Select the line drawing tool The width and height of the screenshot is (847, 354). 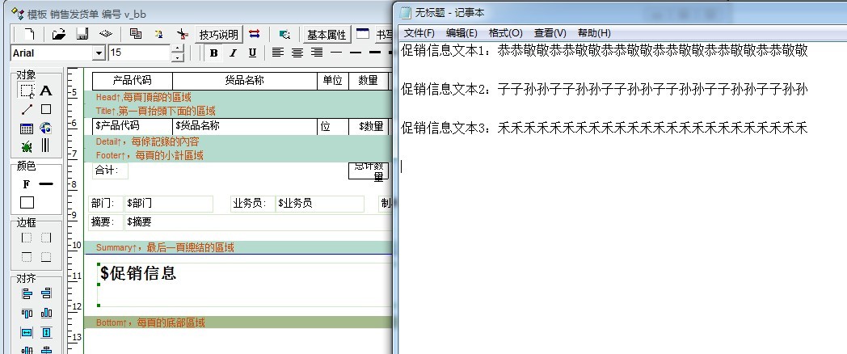(27, 109)
